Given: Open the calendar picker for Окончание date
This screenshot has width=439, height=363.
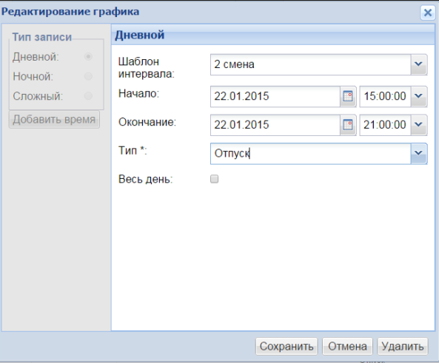Looking at the screenshot, I should 348,125.
